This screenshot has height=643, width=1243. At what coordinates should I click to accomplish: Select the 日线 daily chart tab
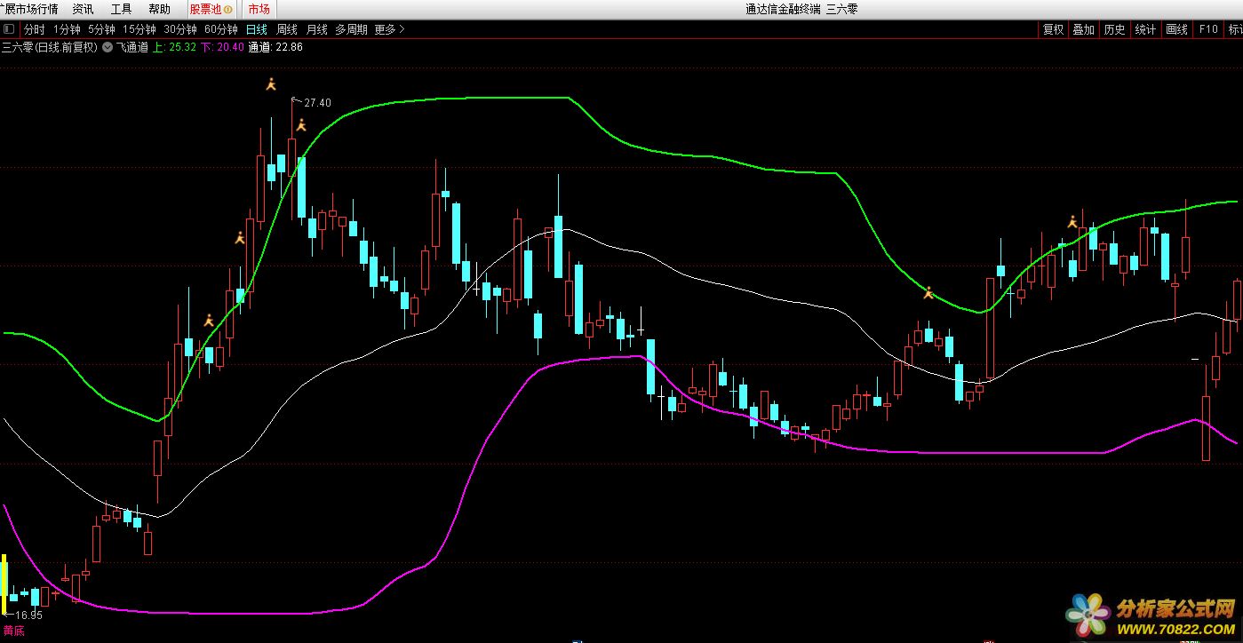click(x=257, y=29)
